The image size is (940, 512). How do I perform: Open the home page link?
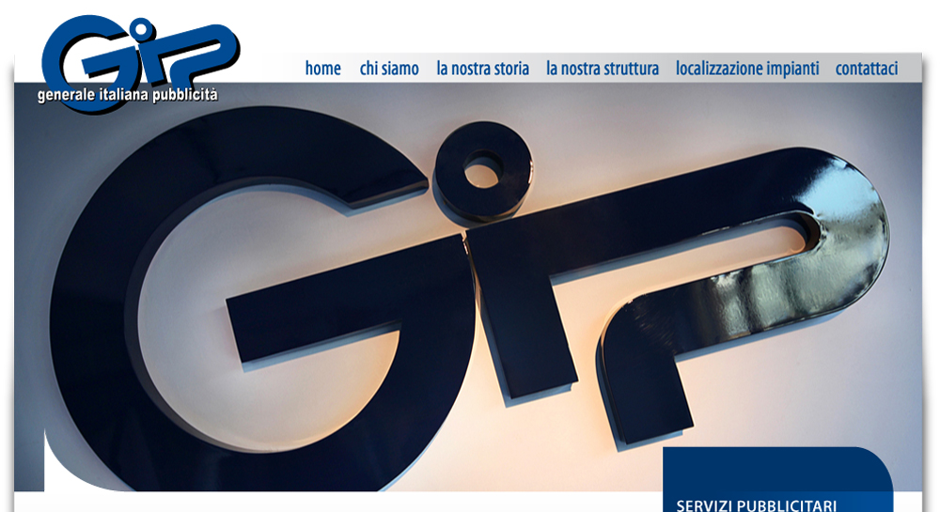pos(322,69)
